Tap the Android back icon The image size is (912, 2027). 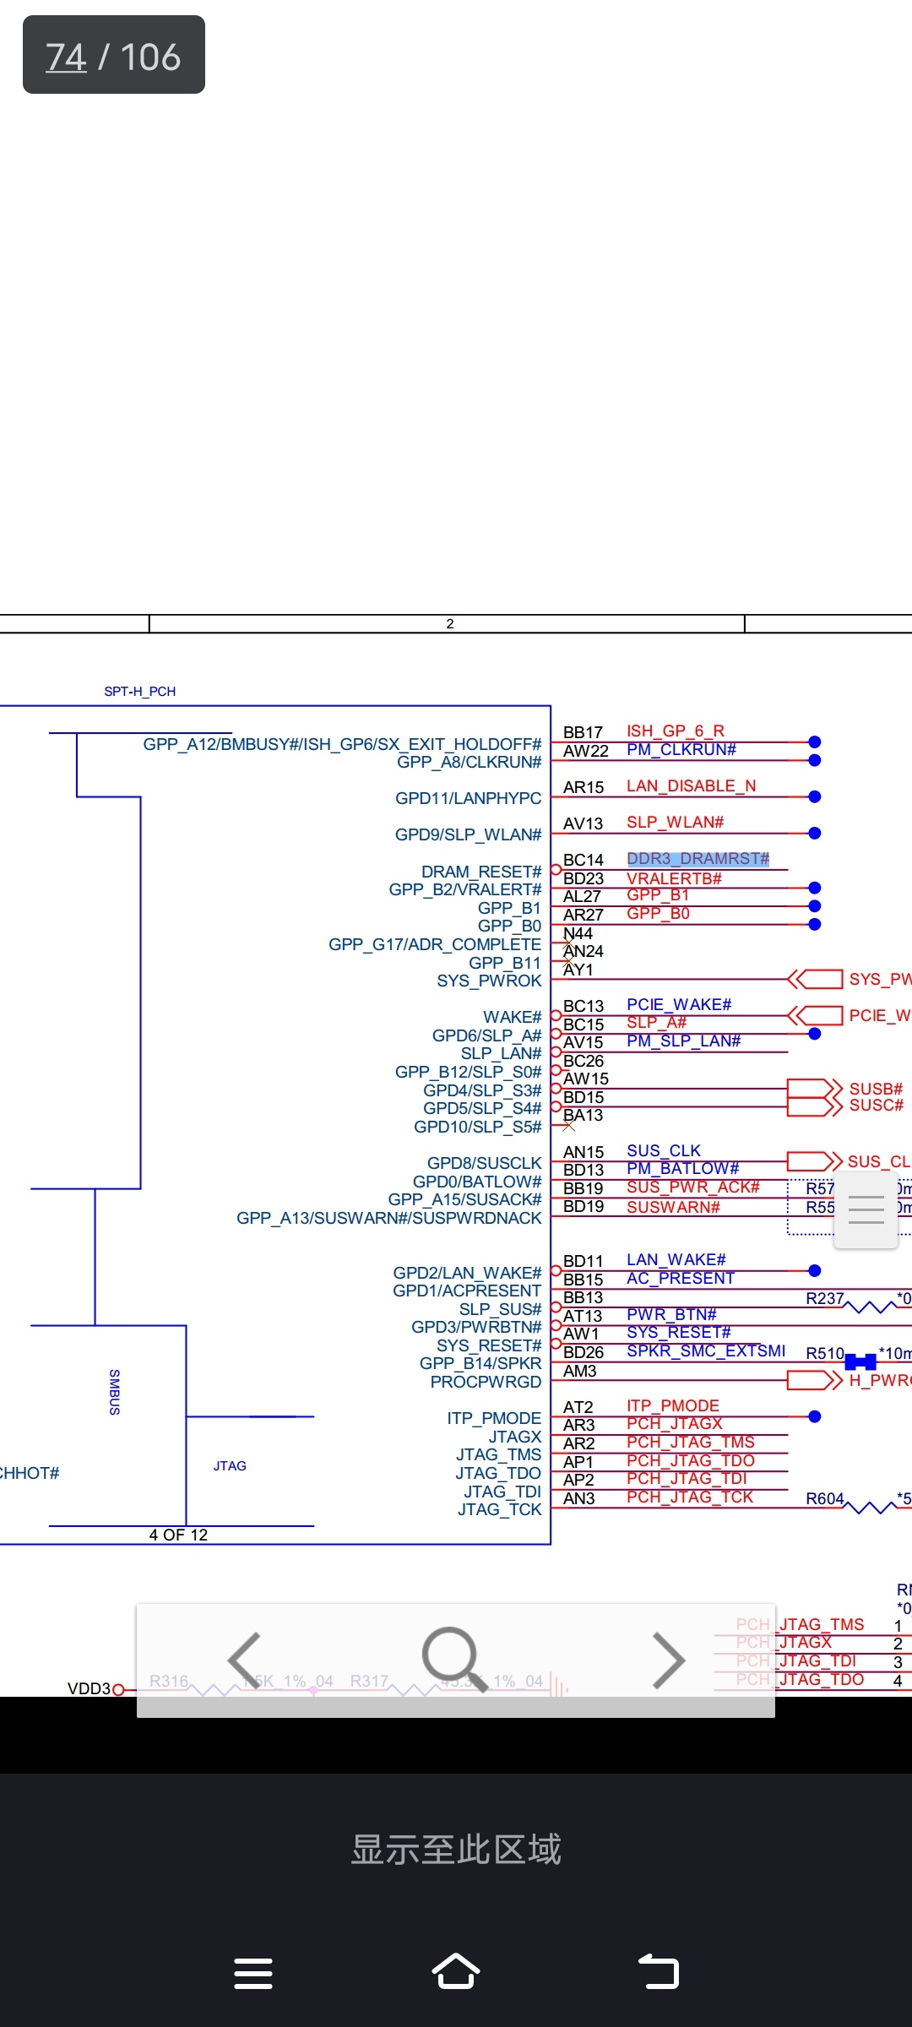[x=659, y=1972]
